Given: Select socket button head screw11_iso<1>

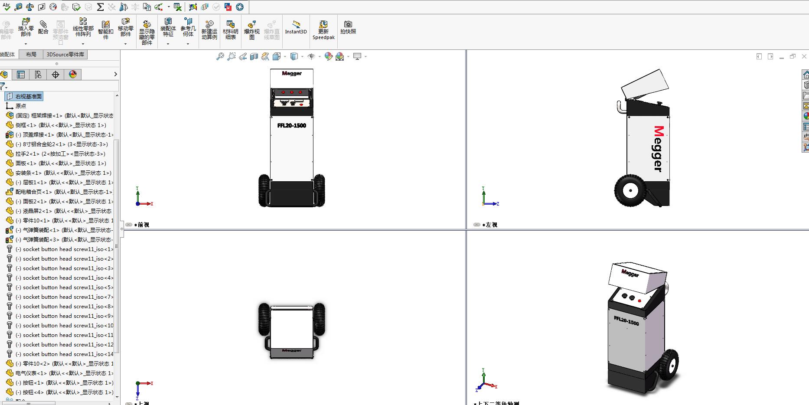Looking at the screenshot, I should (x=60, y=249).
